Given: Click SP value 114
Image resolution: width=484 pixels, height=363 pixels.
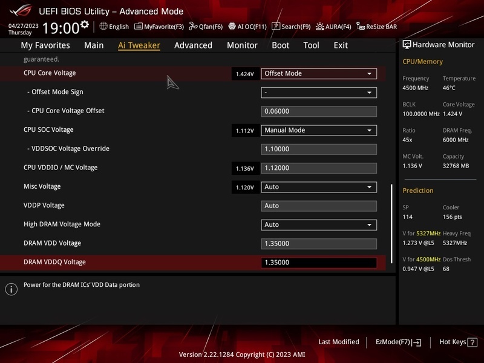Looking at the screenshot, I should coord(407,217).
